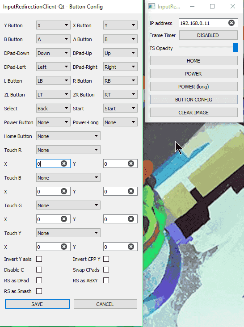Open the Touch G mapping dropdown

click(68, 205)
